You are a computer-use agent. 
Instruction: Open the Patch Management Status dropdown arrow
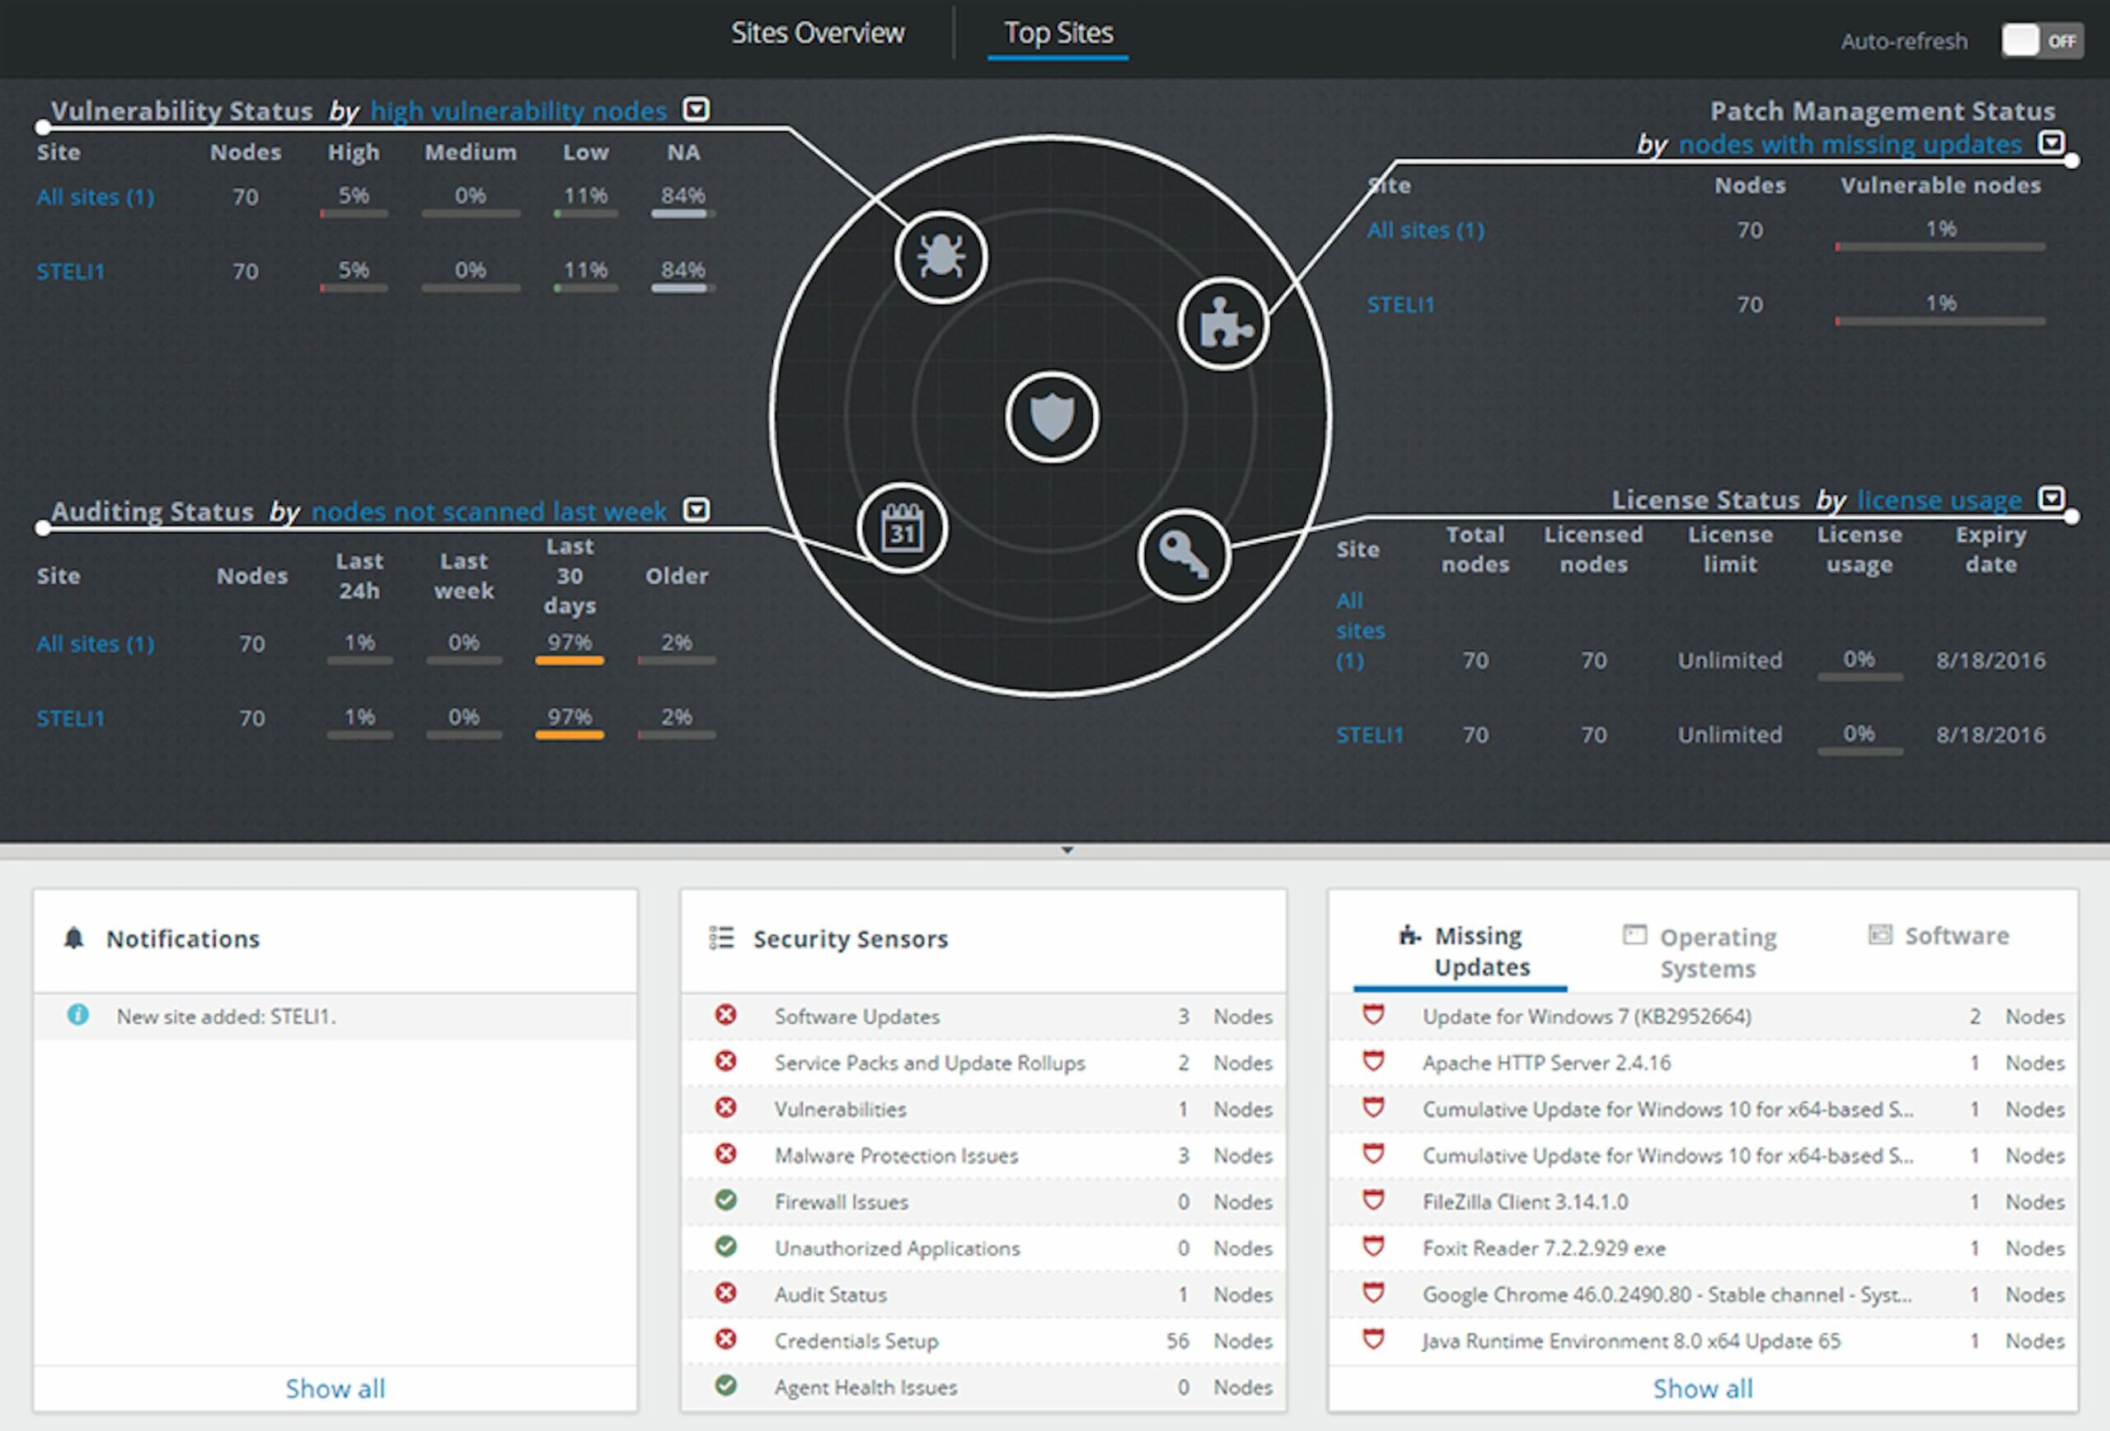[2051, 143]
